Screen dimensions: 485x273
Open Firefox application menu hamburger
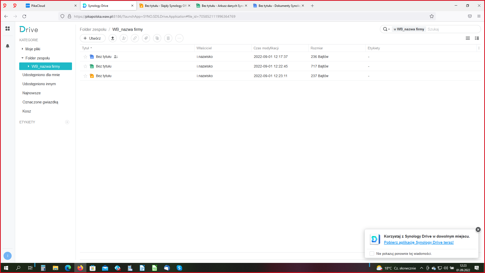tap(479, 16)
